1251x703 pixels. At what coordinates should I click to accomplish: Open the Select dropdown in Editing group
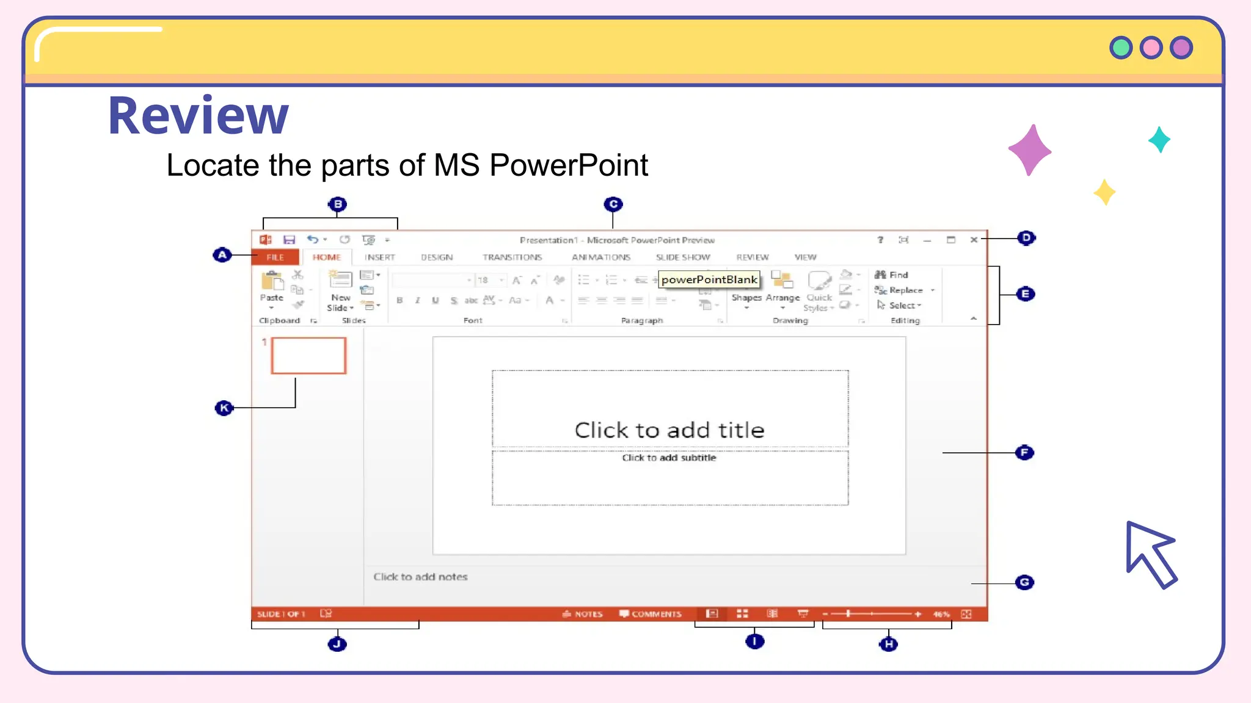(x=905, y=305)
